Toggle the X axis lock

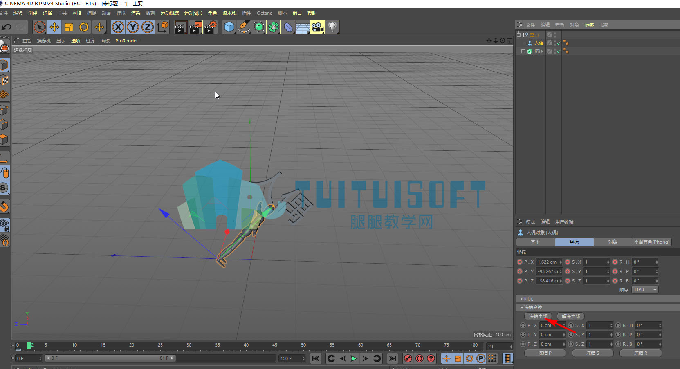pyautogui.click(x=118, y=27)
